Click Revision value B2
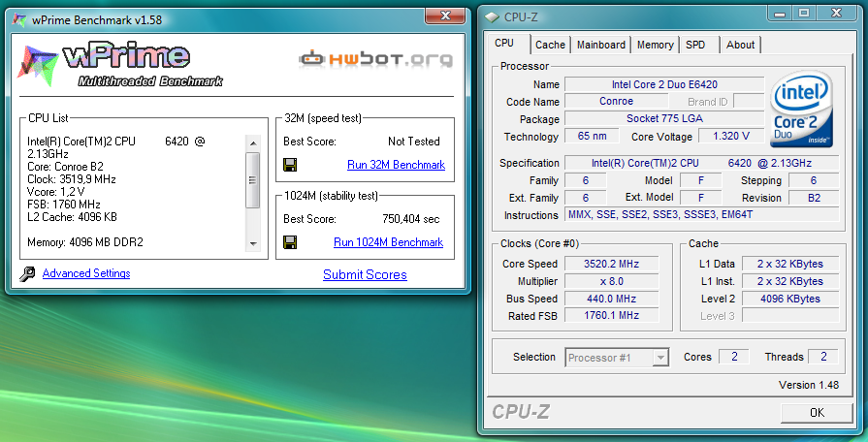Image resolution: width=868 pixels, height=442 pixels. tap(814, 198)
